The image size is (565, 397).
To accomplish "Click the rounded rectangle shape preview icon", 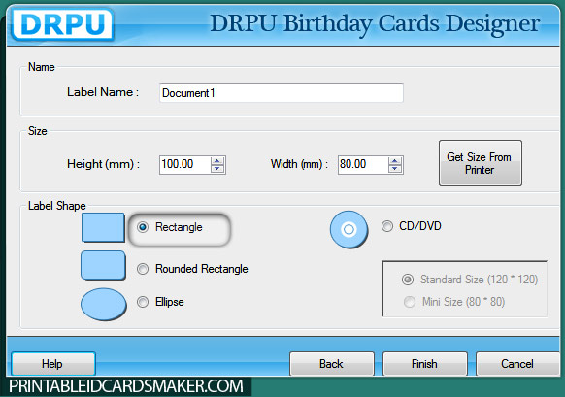I will [103, 266].
